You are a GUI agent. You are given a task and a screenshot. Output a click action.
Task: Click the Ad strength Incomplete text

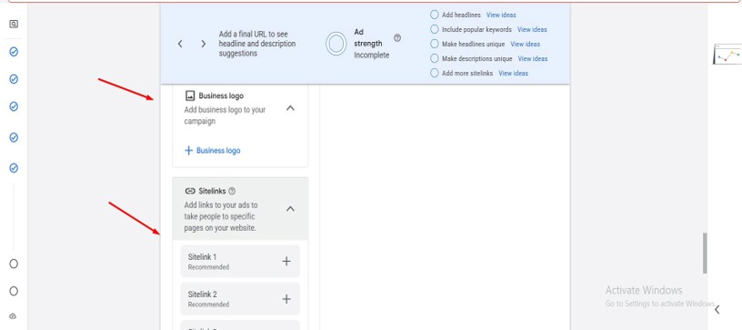click(x=372, y=55)
